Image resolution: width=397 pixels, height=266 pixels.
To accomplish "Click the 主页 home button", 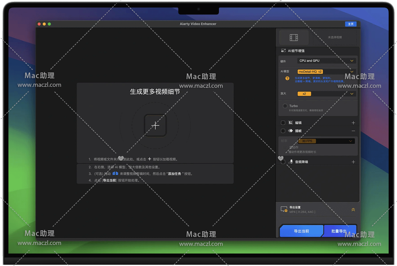I will coord(351,24).
